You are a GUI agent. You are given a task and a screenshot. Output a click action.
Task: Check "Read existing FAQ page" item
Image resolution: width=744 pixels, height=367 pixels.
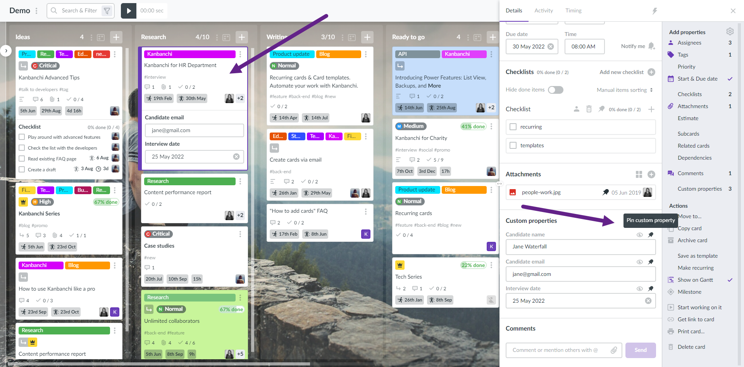22,159
